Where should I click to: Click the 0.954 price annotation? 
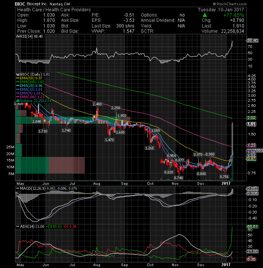pos(171,155)
